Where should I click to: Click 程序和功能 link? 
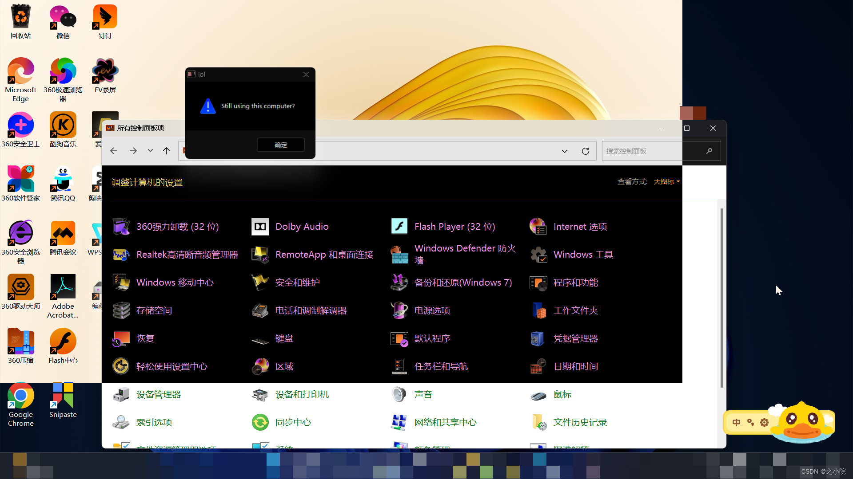[x=575, y=283]
